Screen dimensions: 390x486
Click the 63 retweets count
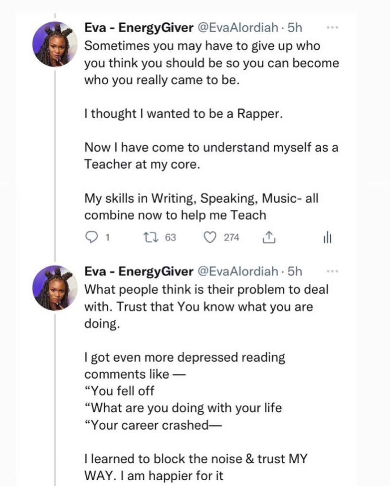(170, 238)
